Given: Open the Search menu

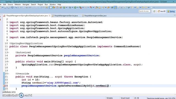Looking at the screenshot, I should (33, 5).
